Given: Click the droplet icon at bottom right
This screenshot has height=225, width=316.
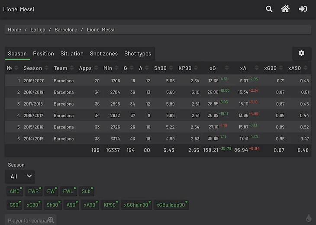Looking at the screenshot, I should [x=309, y=218].
